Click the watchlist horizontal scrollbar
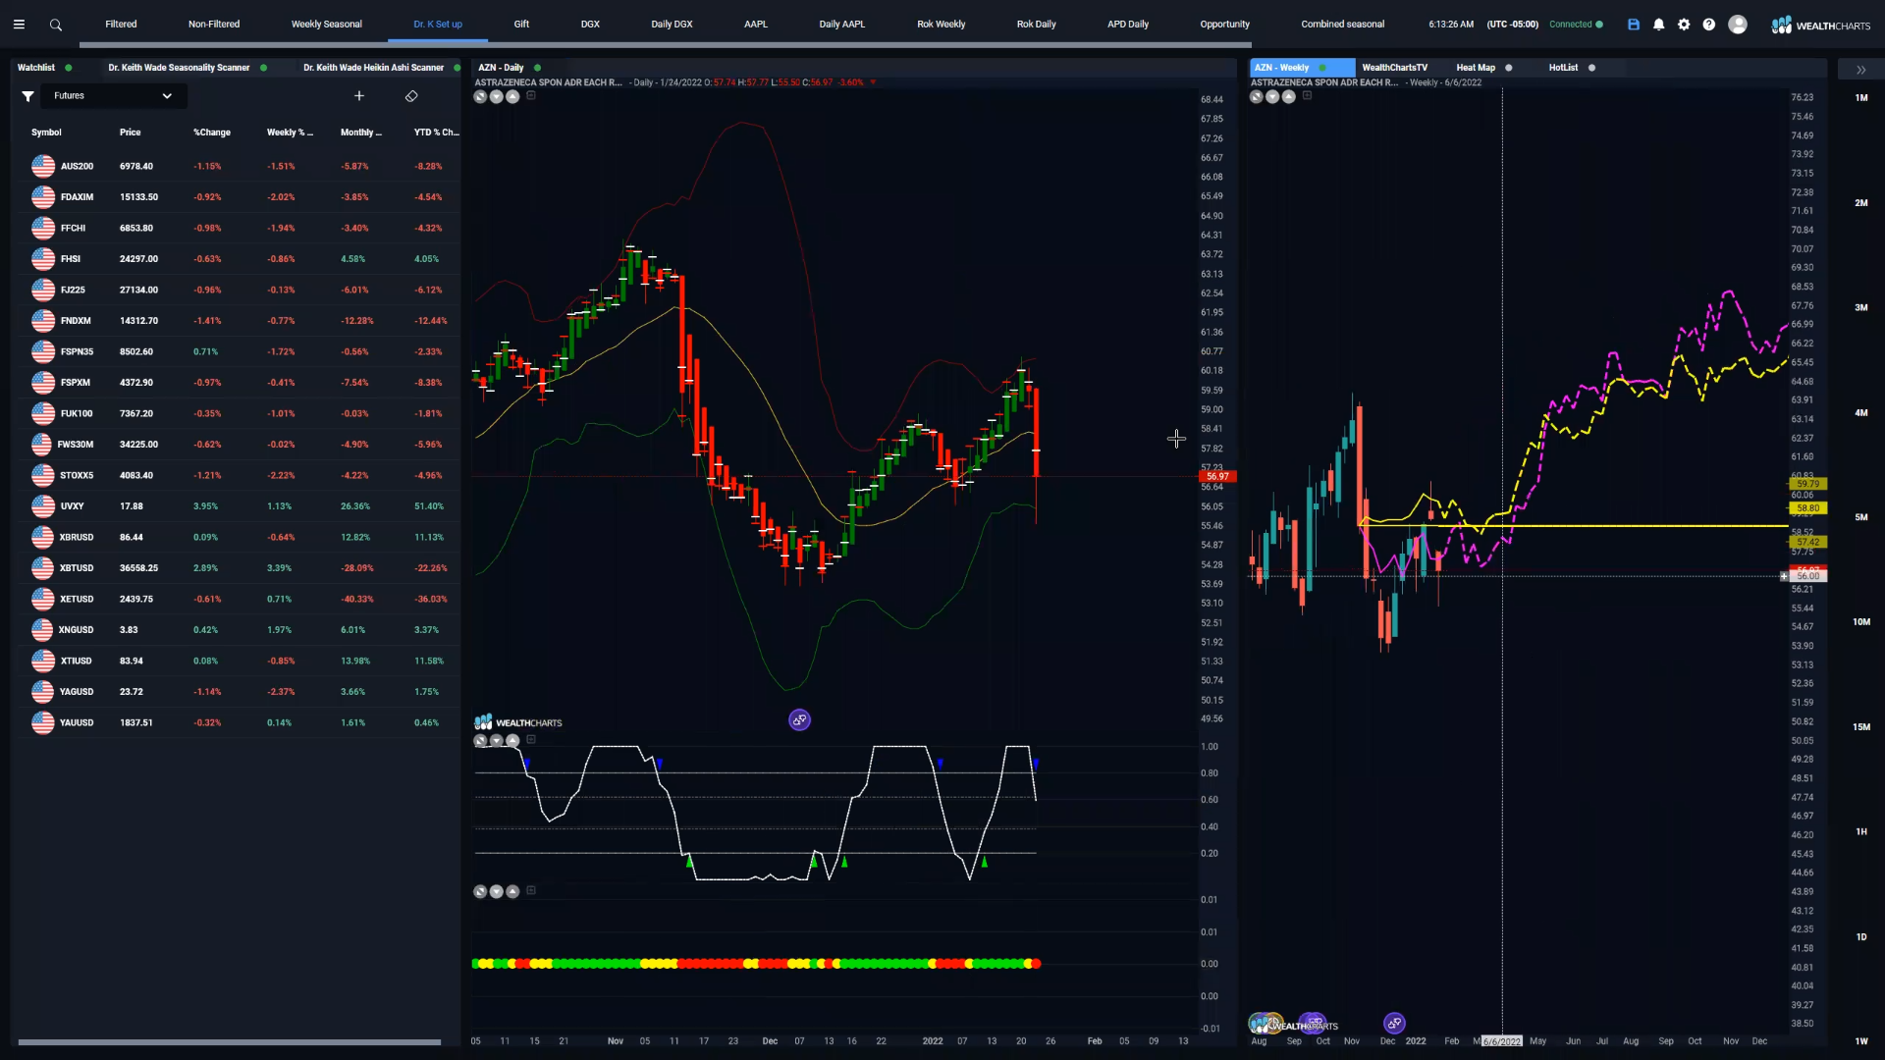The height and width of the screenshot is (1060, 1885). tap(230, 1042)
